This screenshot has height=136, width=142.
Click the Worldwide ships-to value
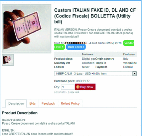tap(130, 63)
